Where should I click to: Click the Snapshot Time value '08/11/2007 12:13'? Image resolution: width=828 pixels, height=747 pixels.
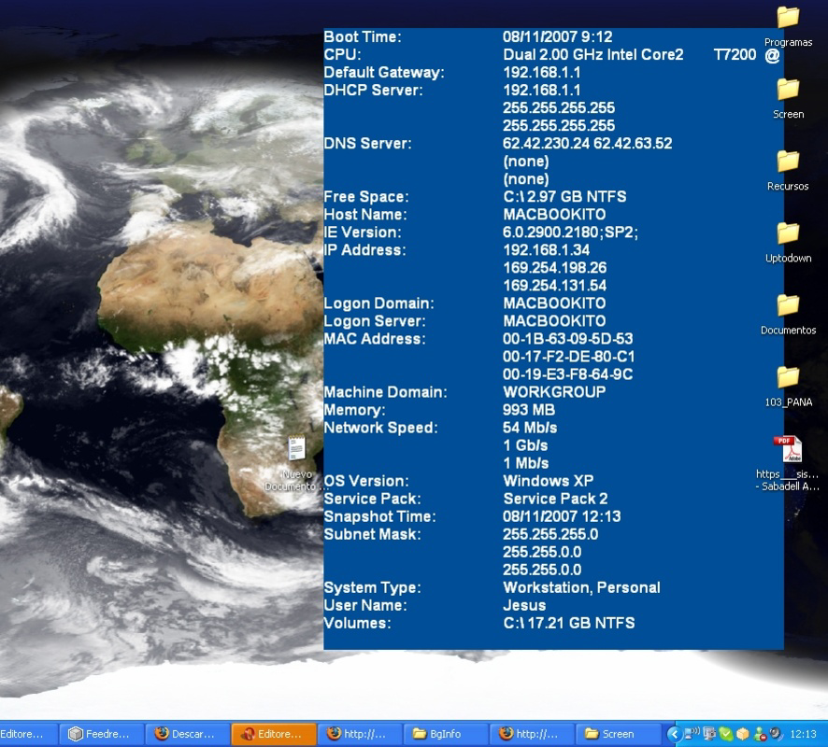562,516
